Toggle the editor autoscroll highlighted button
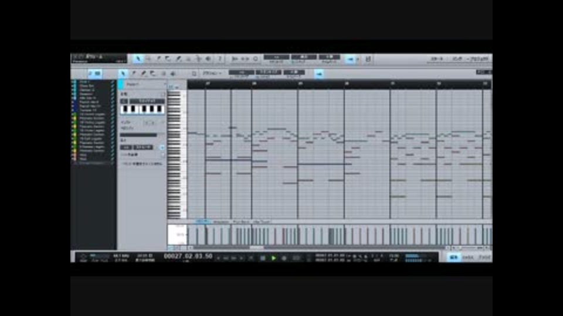 click(319, 74)
